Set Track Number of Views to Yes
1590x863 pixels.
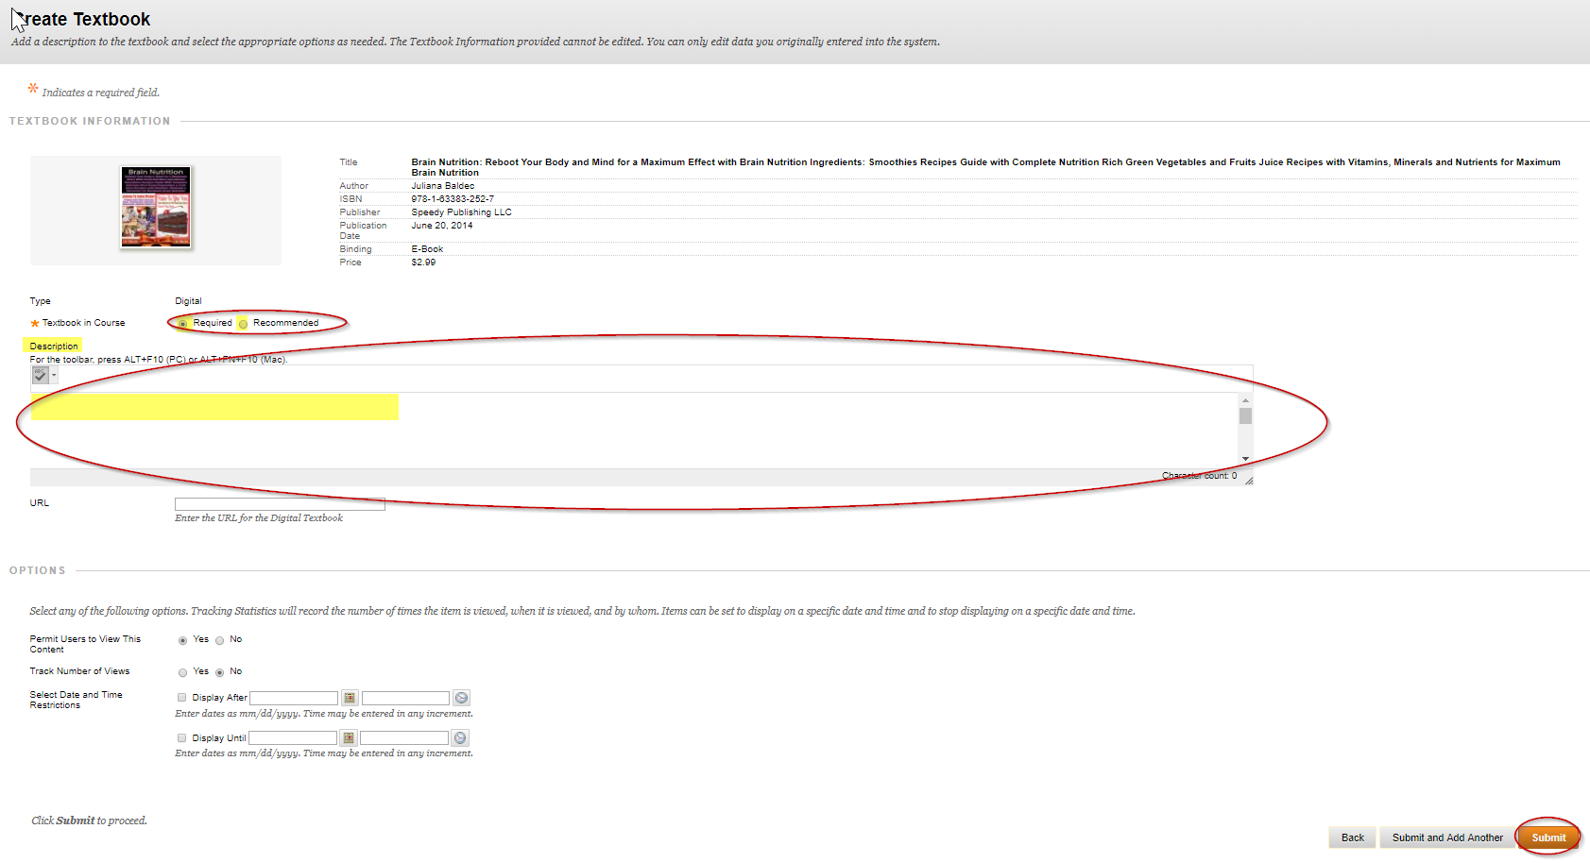click(x=182, y=672)
